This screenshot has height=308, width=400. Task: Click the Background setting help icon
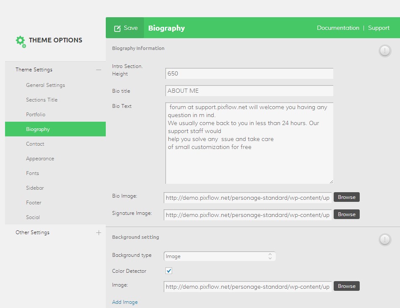[384, 240]
